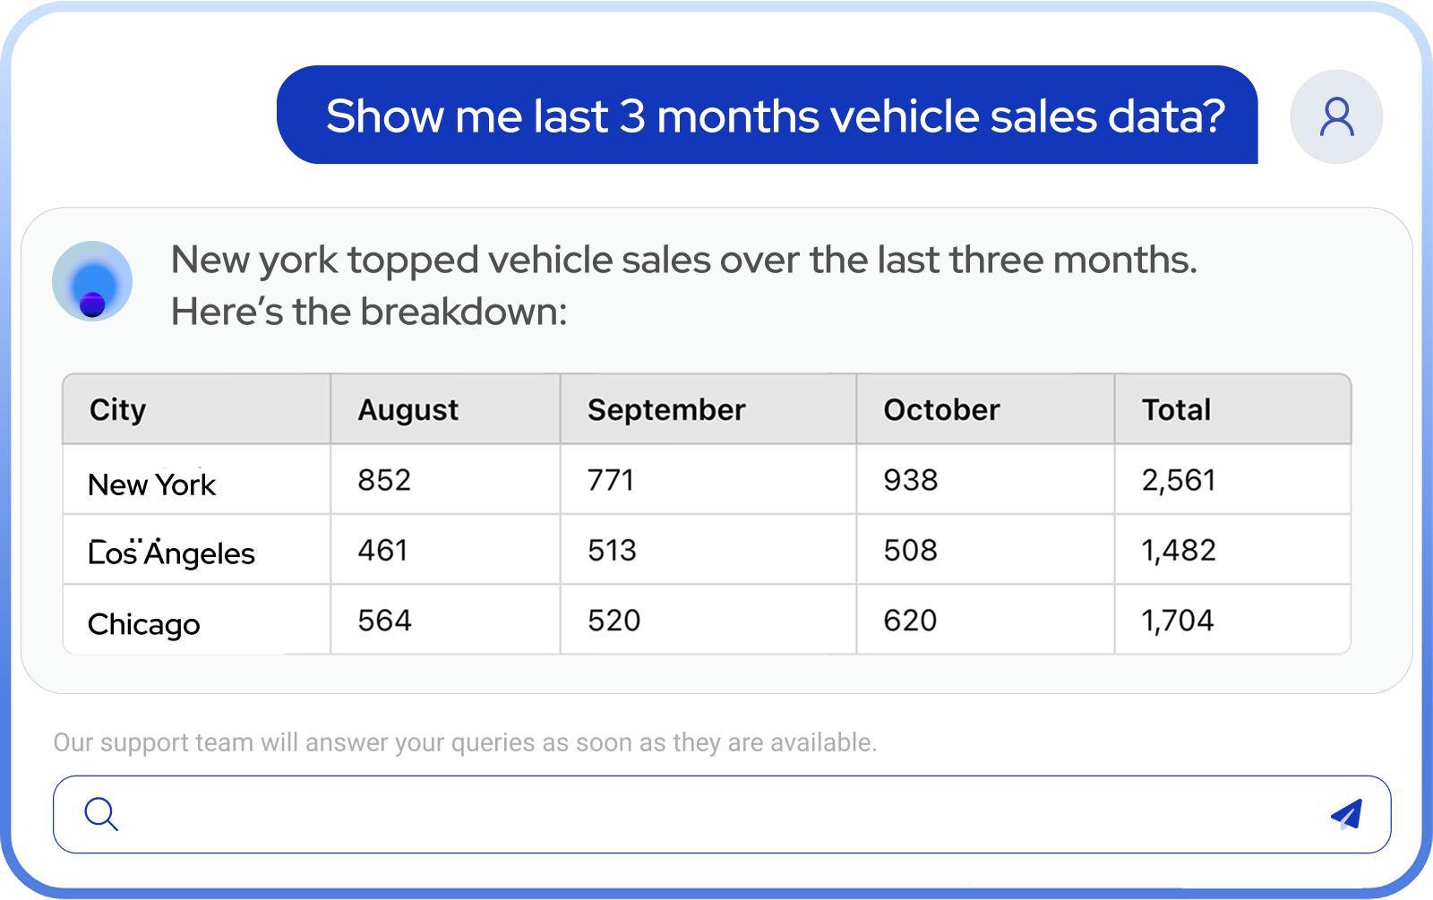This screenshot has width=1433, height=900.
Task: Select the New York row label
Action: [x=151, y=484]
